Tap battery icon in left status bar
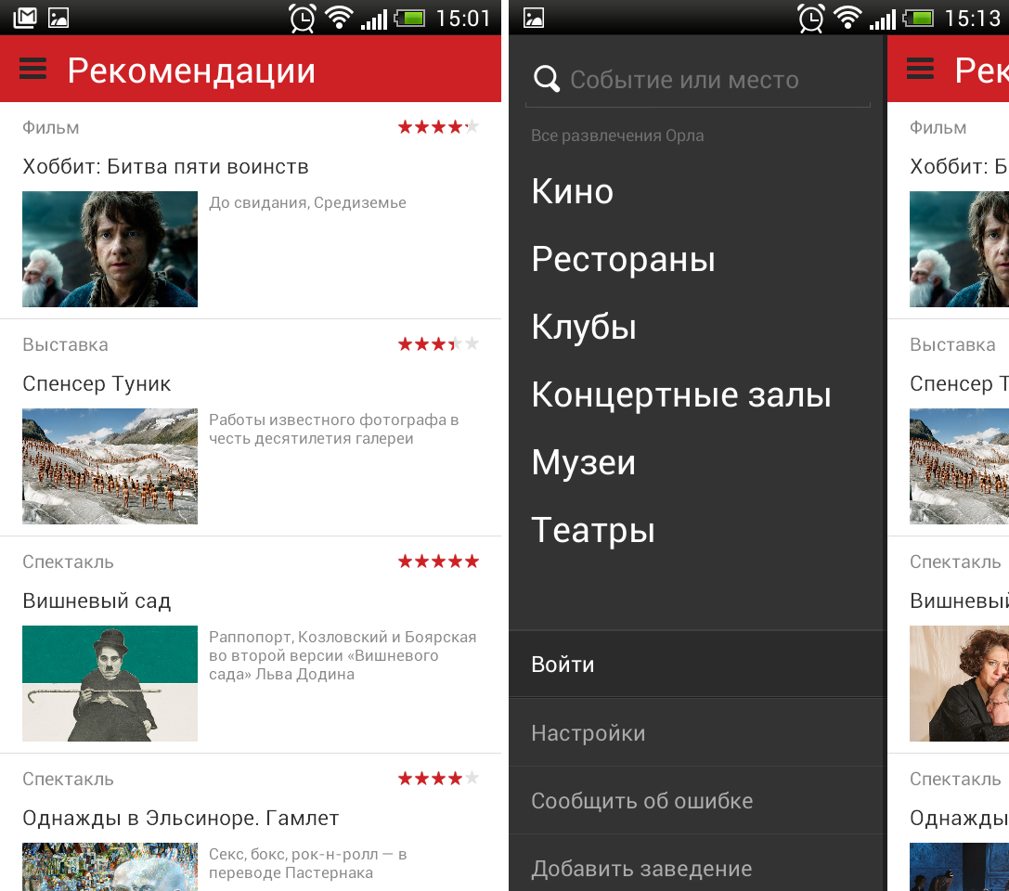 click(x=410, y=18)
